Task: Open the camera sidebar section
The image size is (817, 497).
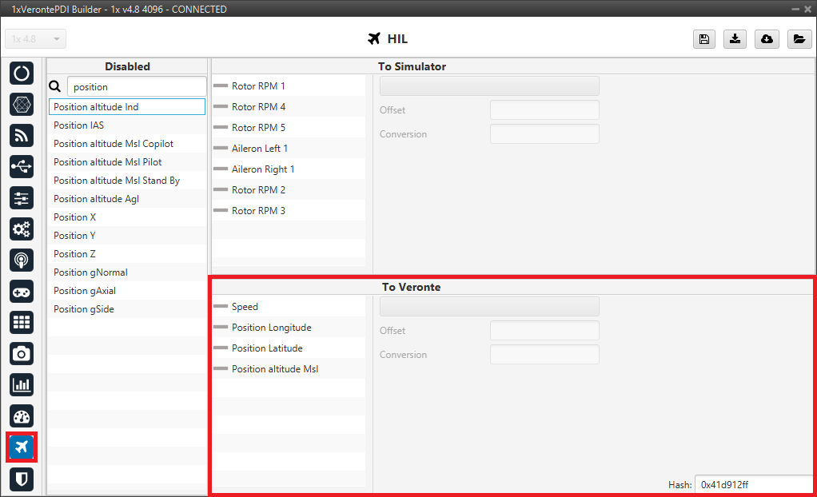Action: tap(22, 353)
